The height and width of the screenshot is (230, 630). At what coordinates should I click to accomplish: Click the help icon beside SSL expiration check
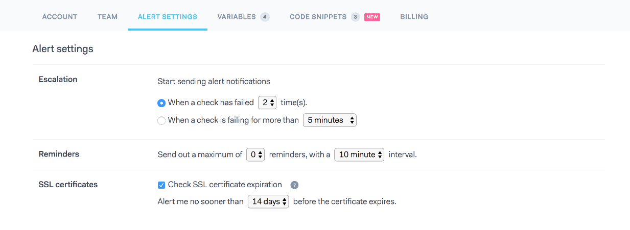pos(294,185)
